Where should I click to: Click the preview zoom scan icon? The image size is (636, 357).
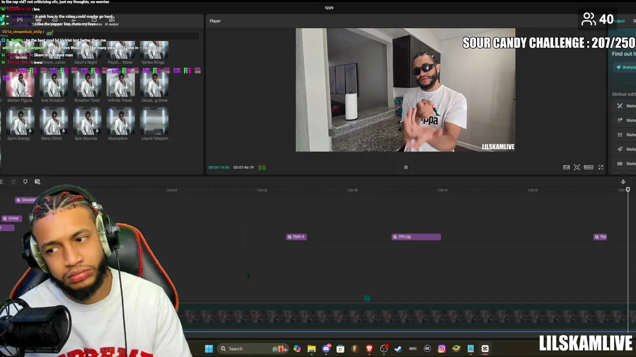tap(577, 167)
